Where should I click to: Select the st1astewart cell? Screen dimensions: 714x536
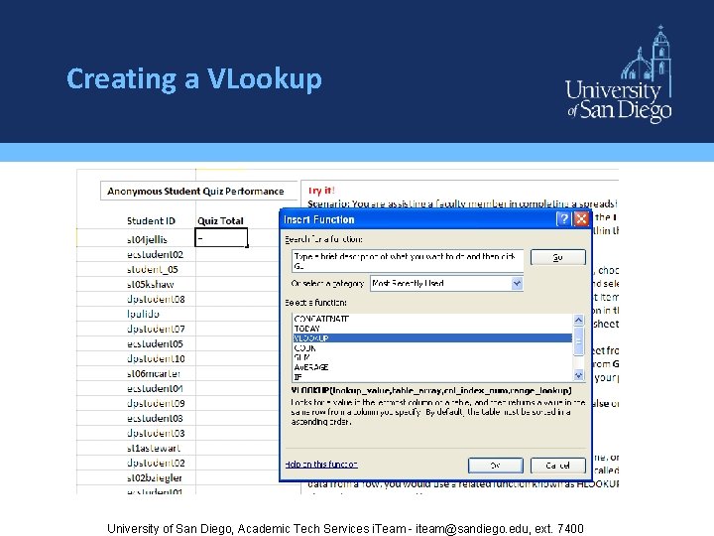click(154, 448)
